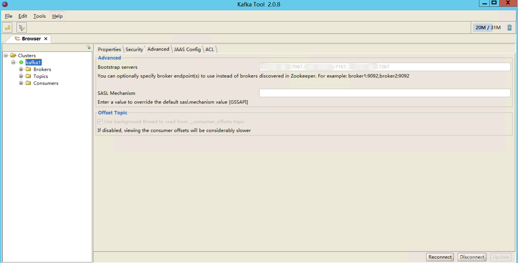Click the Topics folder icon

[29, 76]
